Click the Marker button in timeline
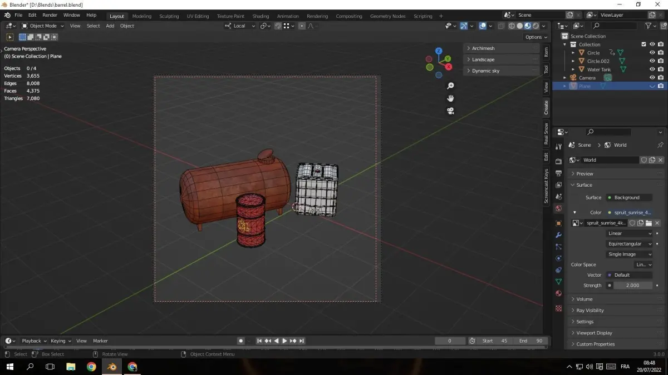Screen dimensions: 668x375 coord(100,341)
